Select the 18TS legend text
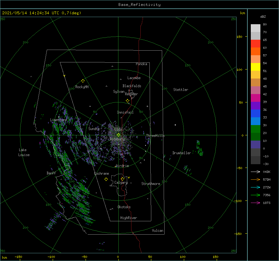Image resolution: width=279 pixels, height=261 pixels. pos(267,203)
